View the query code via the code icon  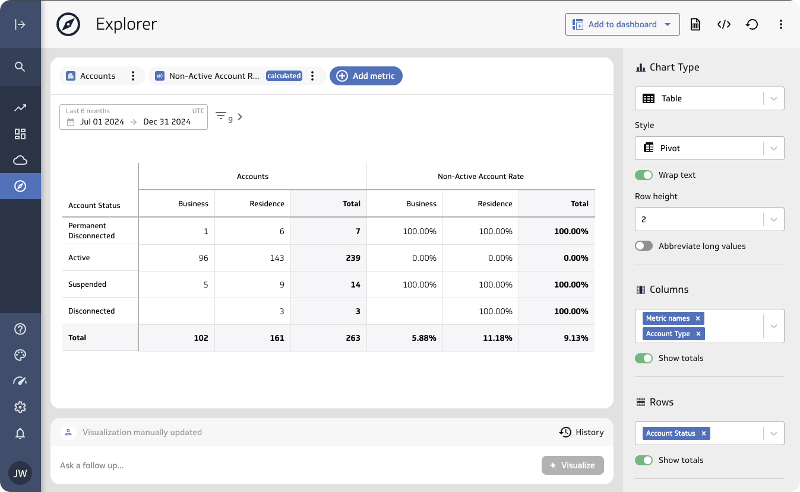[x=723, y=24]
